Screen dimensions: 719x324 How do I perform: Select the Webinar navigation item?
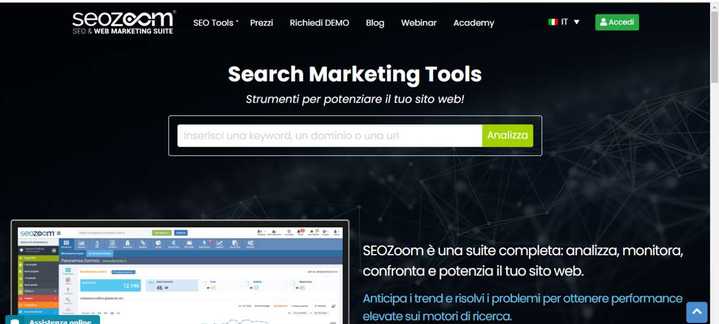[x=419, y=23]
